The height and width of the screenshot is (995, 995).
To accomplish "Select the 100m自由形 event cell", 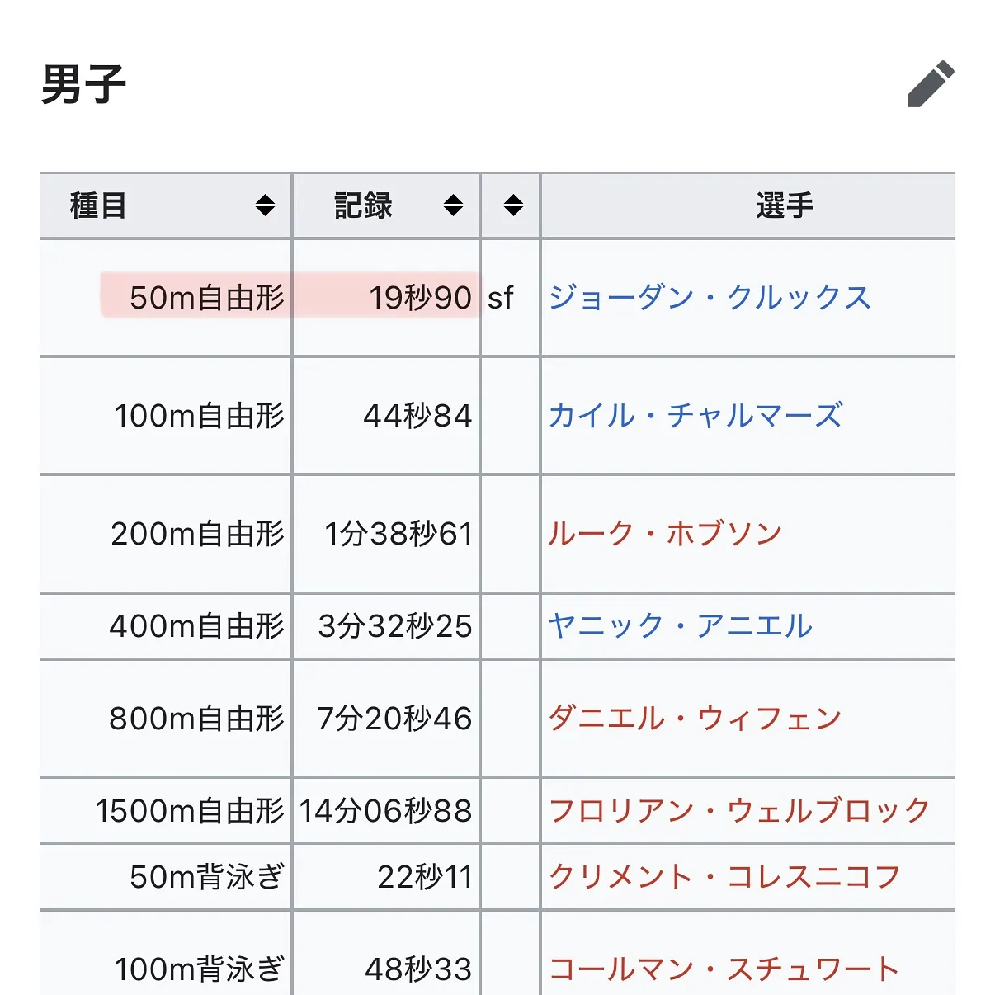I will (x=199, y=415).
